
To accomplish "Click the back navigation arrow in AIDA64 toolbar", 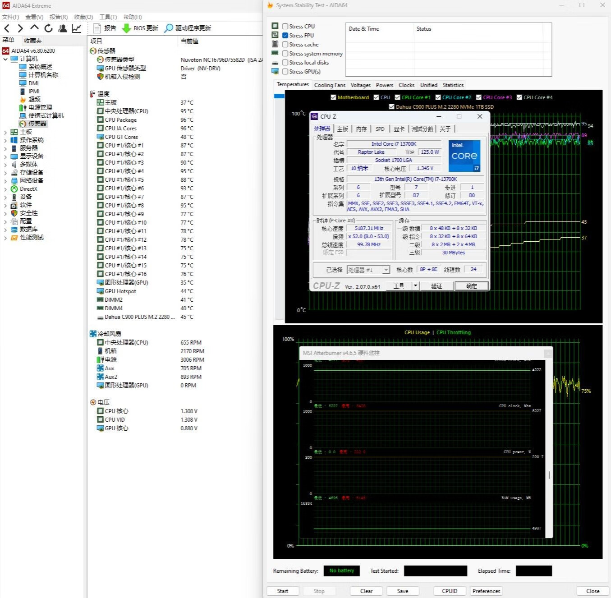I will click(6, 28).
